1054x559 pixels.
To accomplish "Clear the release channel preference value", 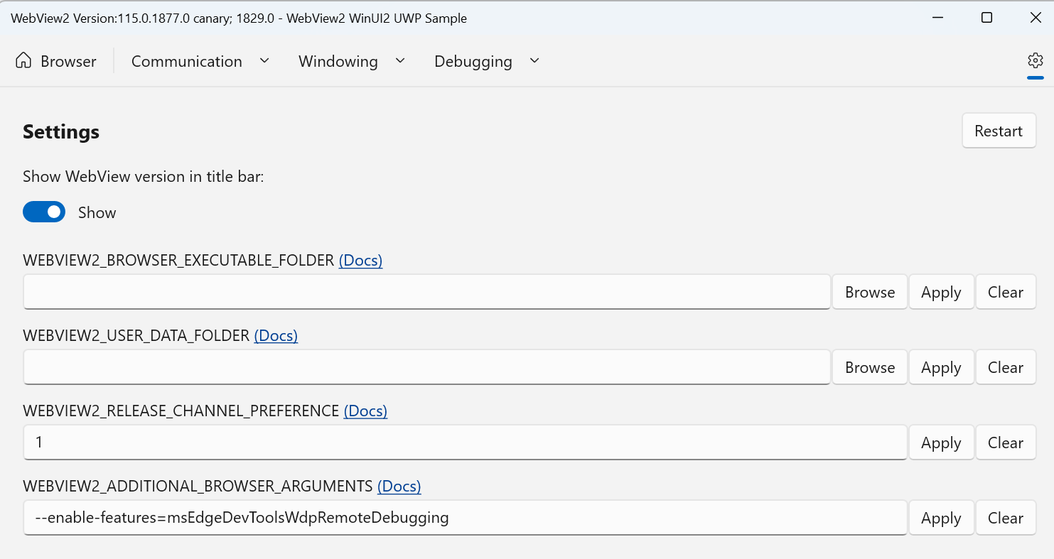I will tap(1005, 443).
